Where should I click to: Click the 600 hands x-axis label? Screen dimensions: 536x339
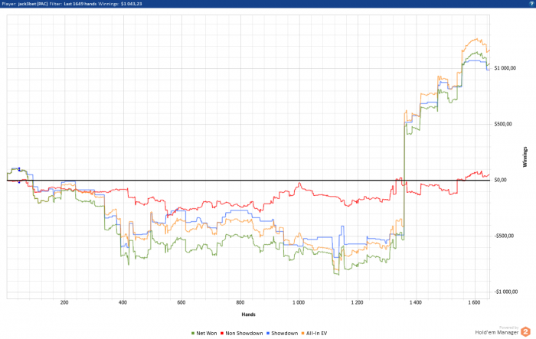(x=181, y=302)
